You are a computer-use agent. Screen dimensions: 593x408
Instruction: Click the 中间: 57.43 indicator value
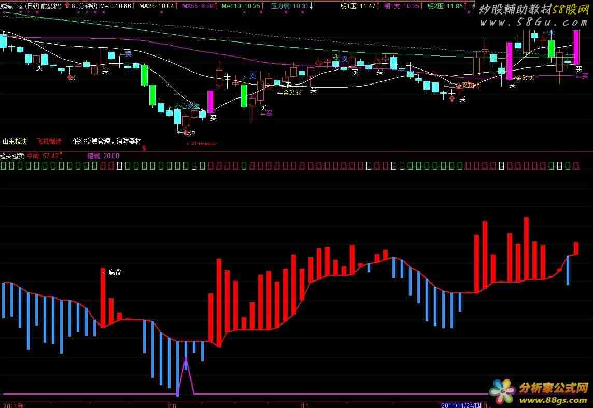(x=43, y=156)
